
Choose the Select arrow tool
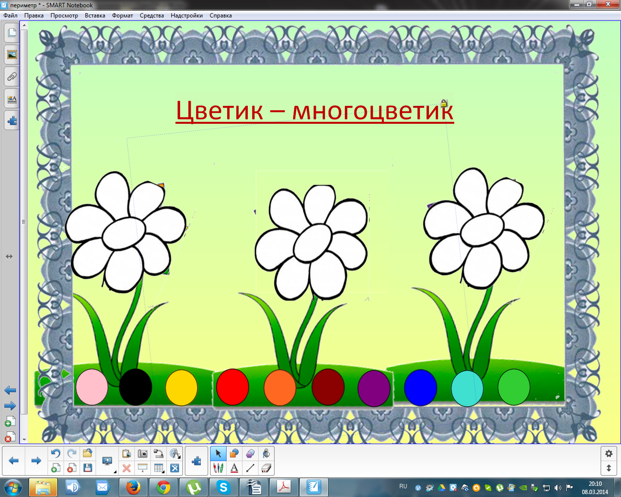(x=218, y=453)
